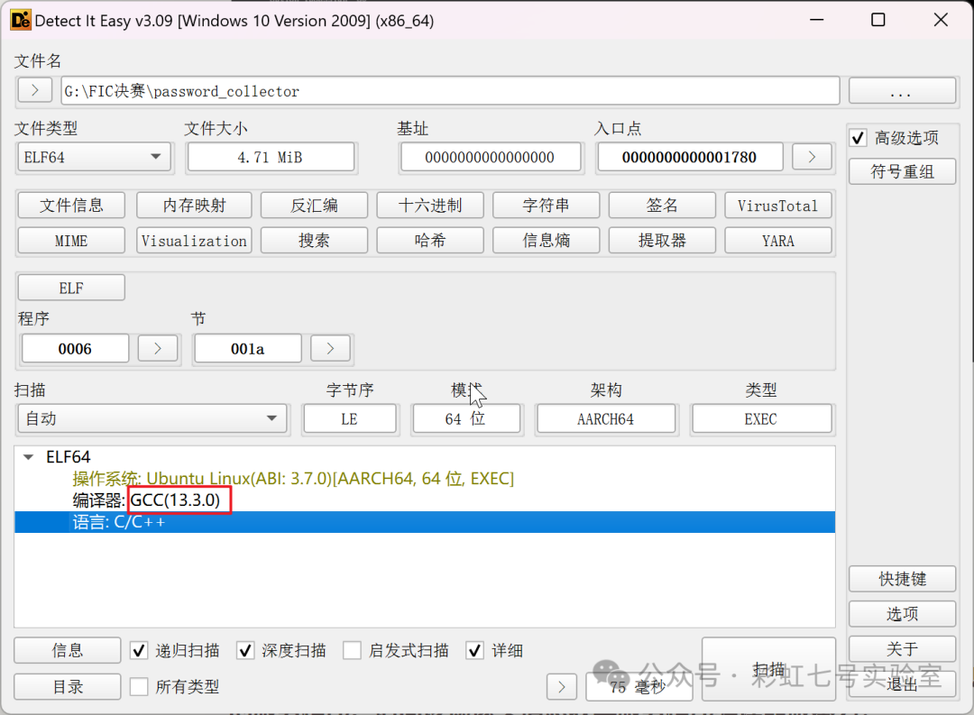This screenshot has height=715, width=974.
Task: Close the Detect It Easy window
Action: tap(941, 21)
